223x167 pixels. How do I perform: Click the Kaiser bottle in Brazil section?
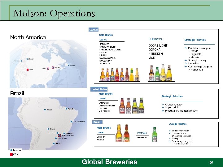coord(119,133)
